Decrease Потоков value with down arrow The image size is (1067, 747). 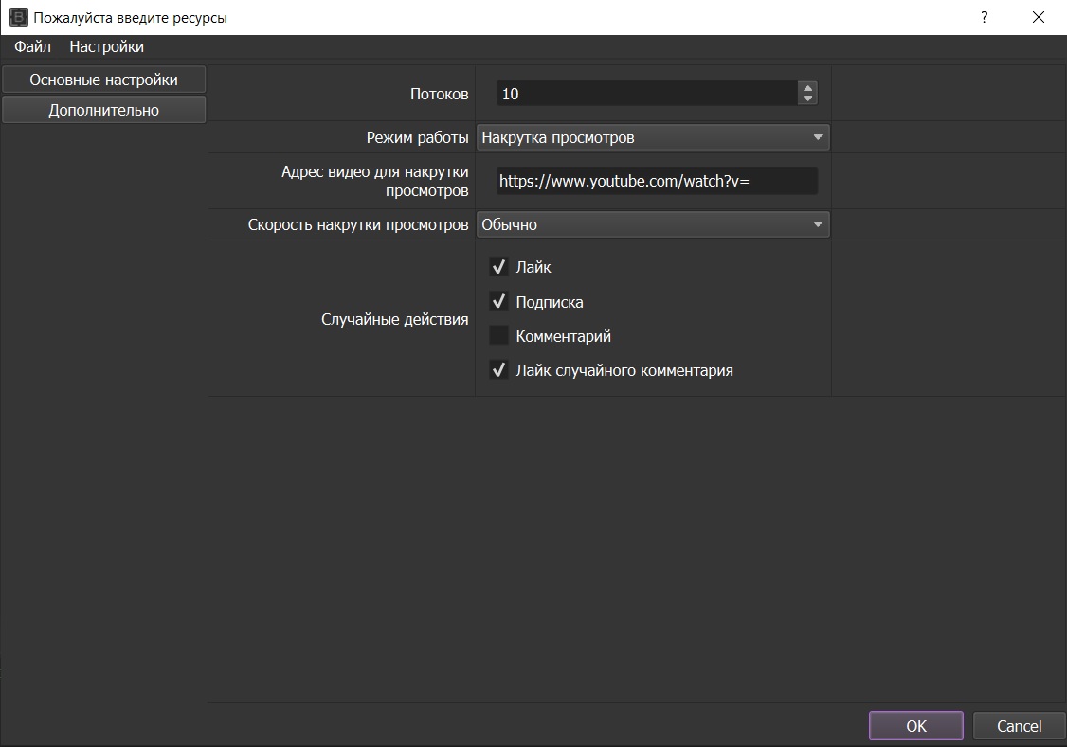pos(807,99)
